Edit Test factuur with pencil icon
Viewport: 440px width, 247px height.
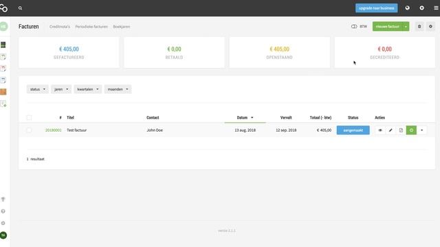pyautogui.click(x=390, y=130)
